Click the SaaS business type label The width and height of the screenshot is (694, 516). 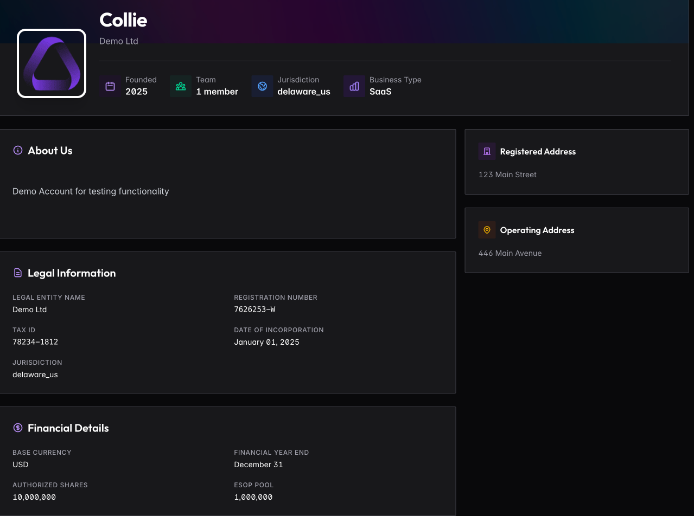(380, 92)
